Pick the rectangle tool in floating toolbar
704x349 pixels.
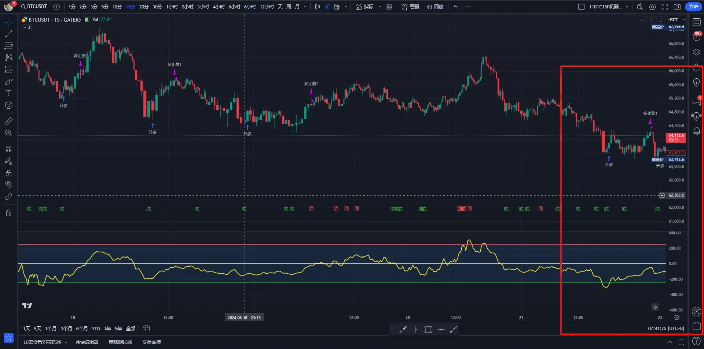428,330
